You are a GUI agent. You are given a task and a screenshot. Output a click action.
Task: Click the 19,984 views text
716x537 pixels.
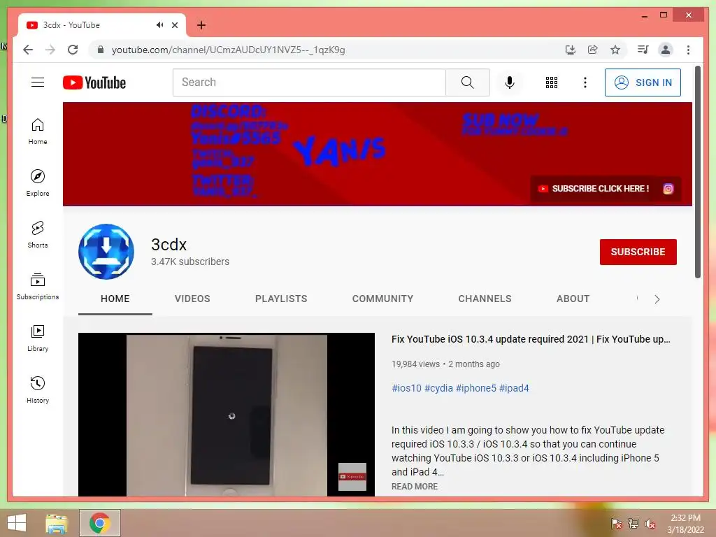click(x=415, y=364)
